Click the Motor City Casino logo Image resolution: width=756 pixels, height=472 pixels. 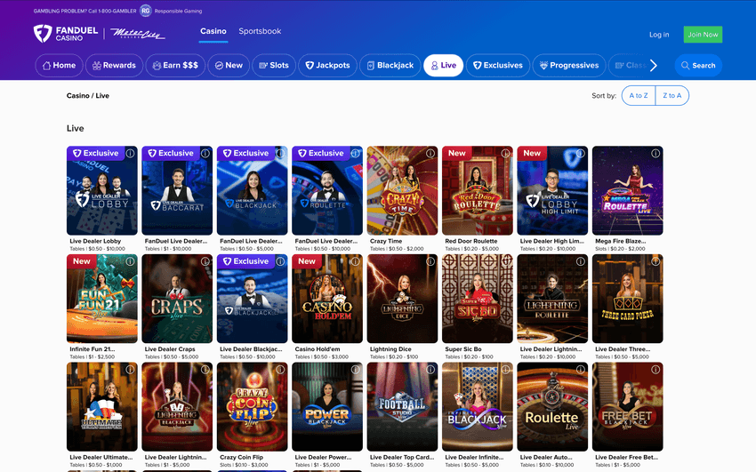(138, 34)
